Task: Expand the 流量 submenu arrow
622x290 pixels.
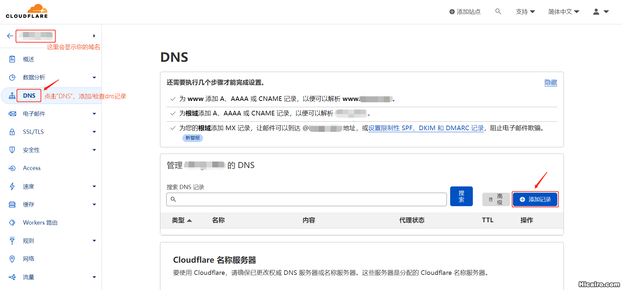Action: coord(94,277)
